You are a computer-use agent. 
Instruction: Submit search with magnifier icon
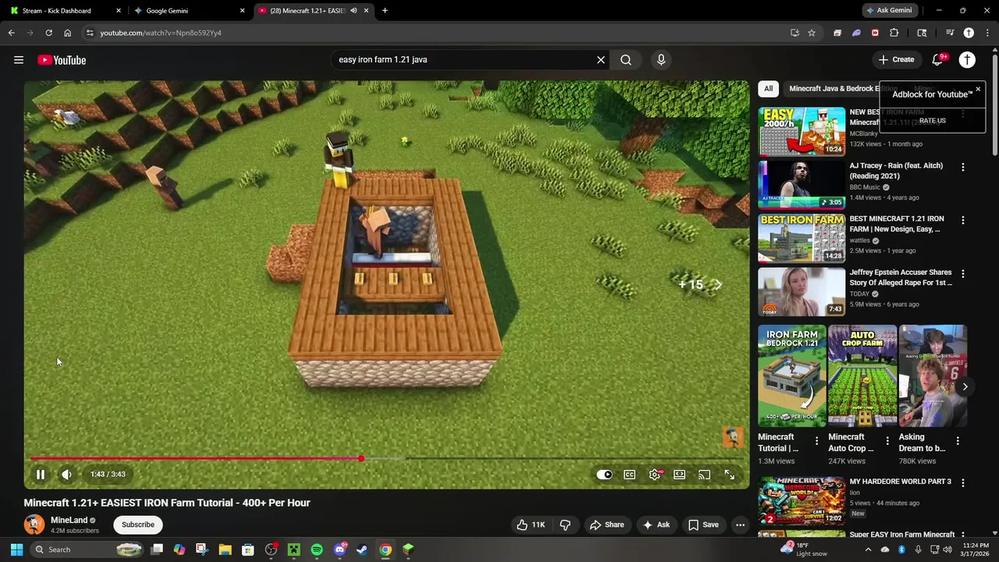coord(626,59)
